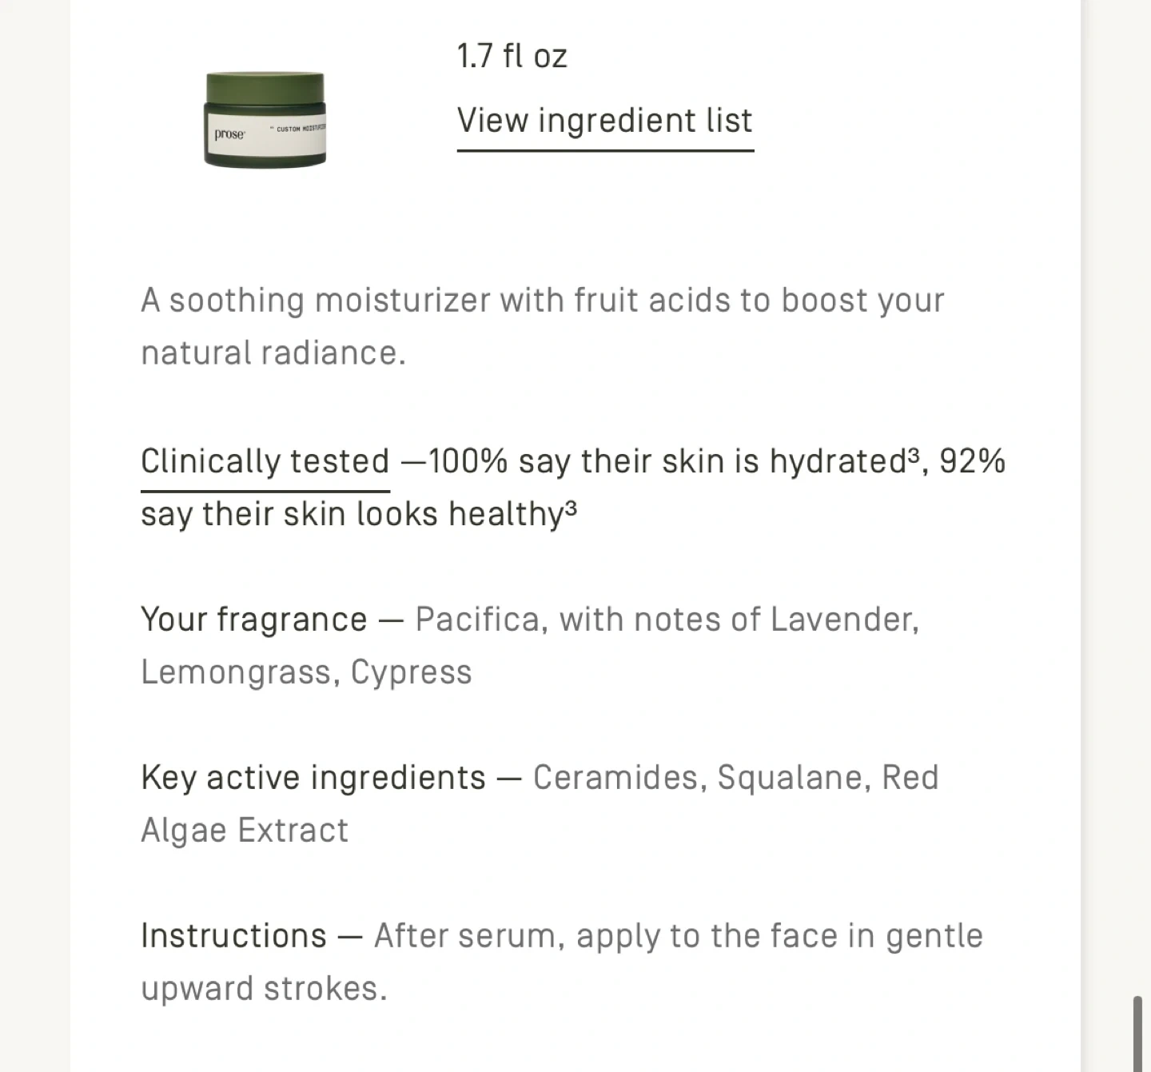Click the word Lemongrass
The image size is (1151, 1072).
236,672
